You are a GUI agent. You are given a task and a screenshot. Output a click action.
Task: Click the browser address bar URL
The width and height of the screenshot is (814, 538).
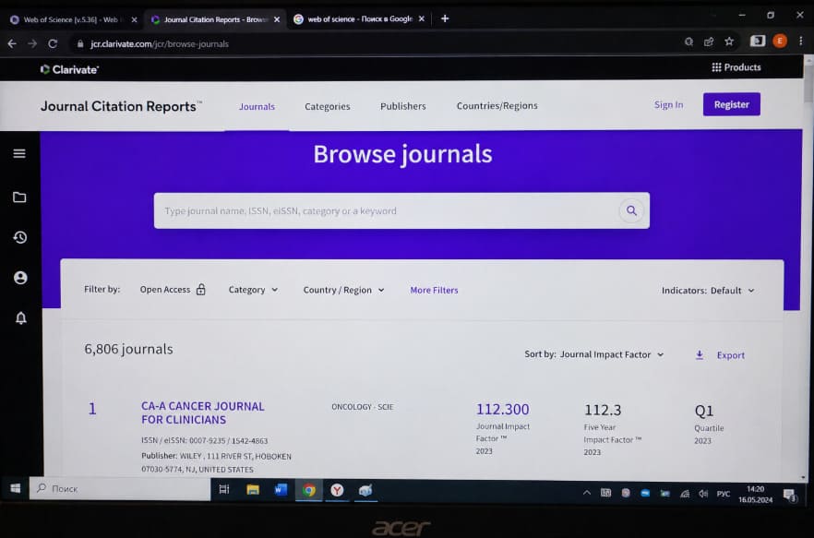[x=160, y=44]
